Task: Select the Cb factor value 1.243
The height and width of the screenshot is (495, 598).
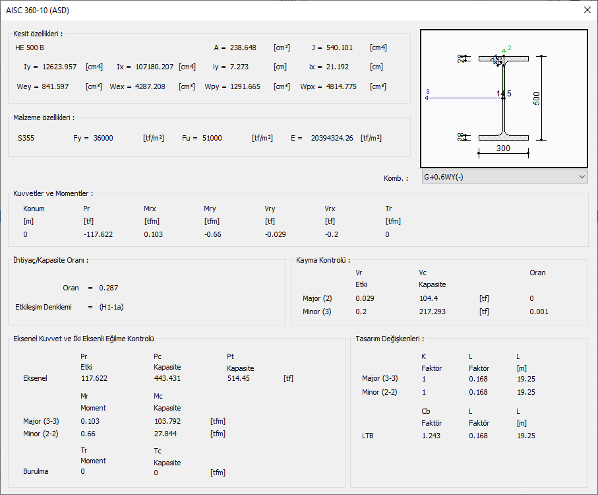Action: click(431, 436)
